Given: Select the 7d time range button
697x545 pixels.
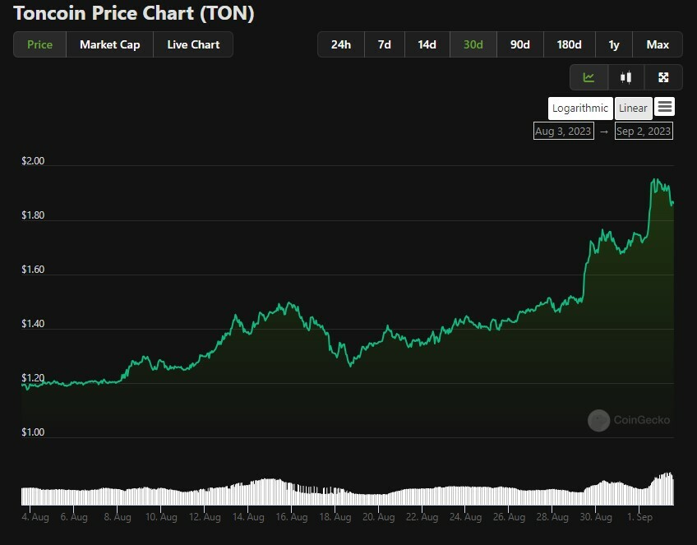Looking at the screenshot, I should point(384,44).
